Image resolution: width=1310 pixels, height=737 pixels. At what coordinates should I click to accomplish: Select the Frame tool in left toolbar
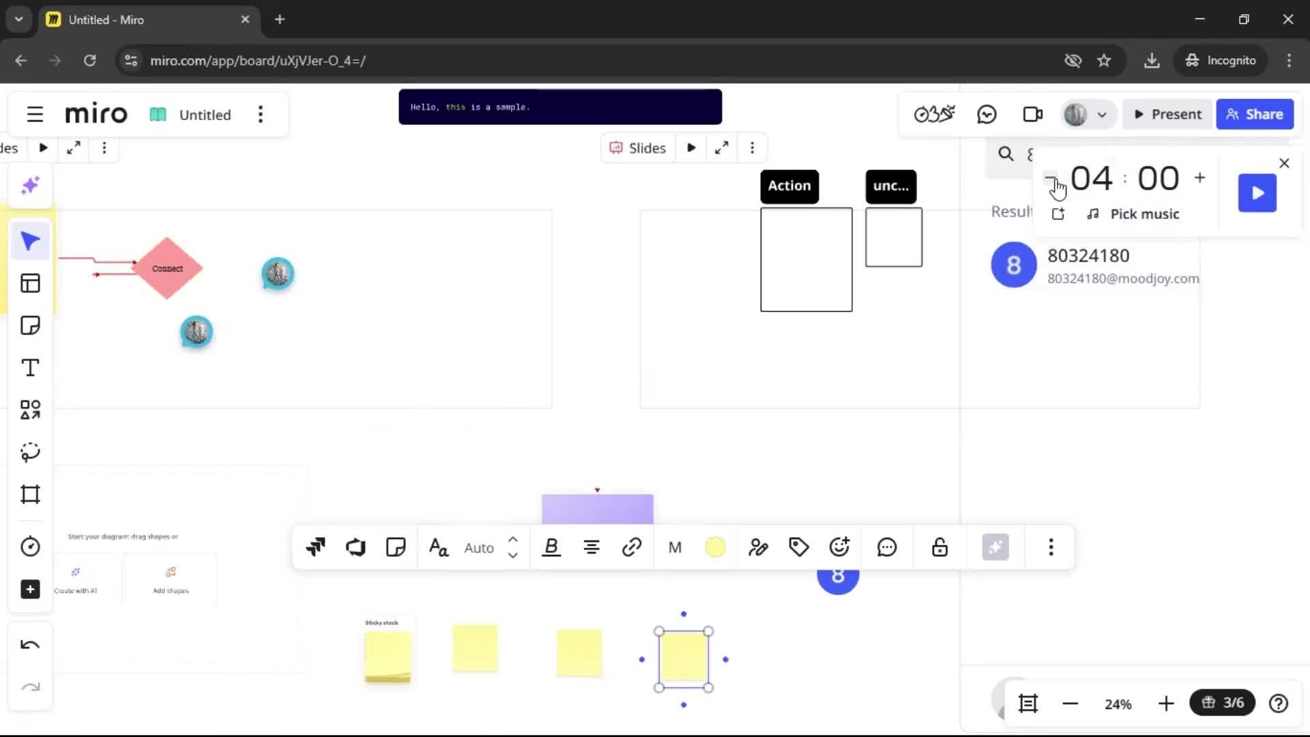click(30, 494)
